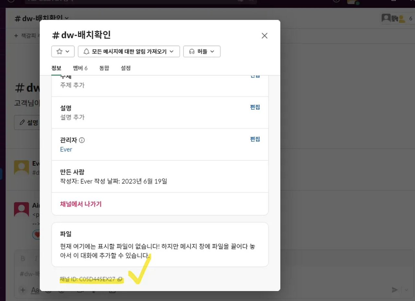This screenshot has height=301, width=415.
Task: Toggle bold formatting in the message box
Action: tap(22, 259)
